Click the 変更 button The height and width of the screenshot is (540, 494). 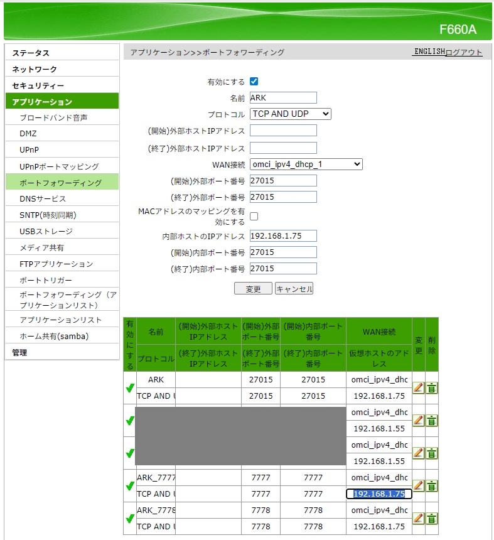pyautogui.click(x=253, y=289)
